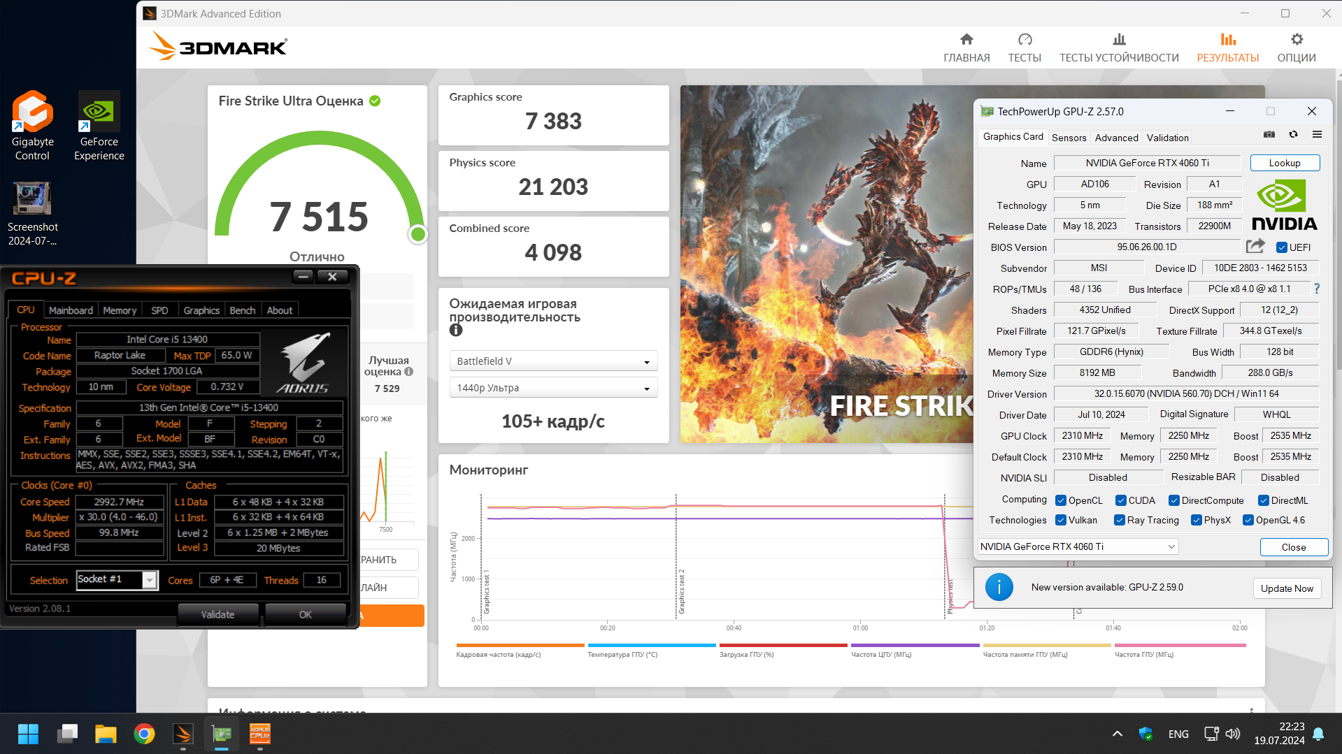Open Screenshot 2024-07 desktop file
1342x754 pixels.
pyautogui.click(x=32, y=214)
